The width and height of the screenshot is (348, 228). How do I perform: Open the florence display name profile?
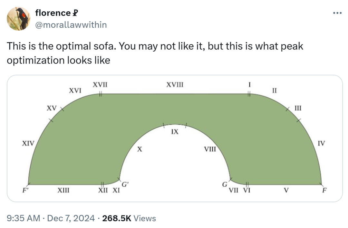(53, 13)
